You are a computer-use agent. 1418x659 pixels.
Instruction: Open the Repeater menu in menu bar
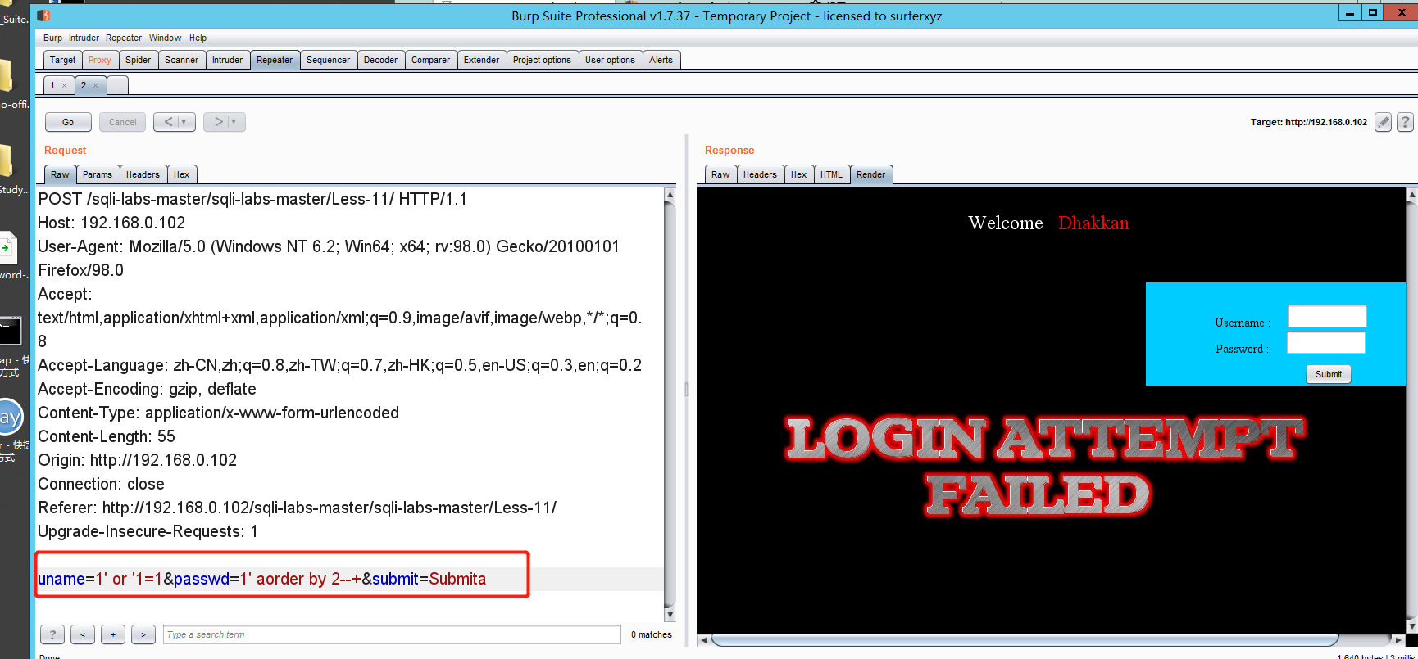pyautogui.click(x=124, y=38)
